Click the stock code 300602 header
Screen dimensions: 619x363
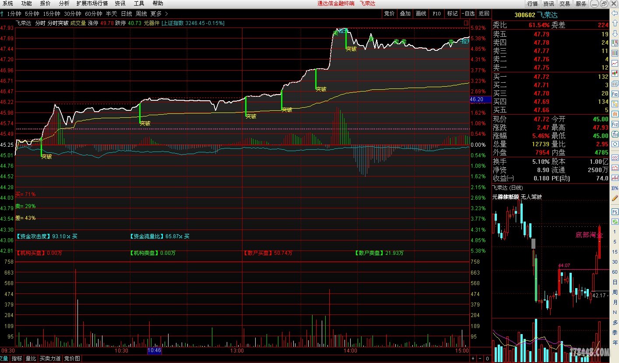525,14
